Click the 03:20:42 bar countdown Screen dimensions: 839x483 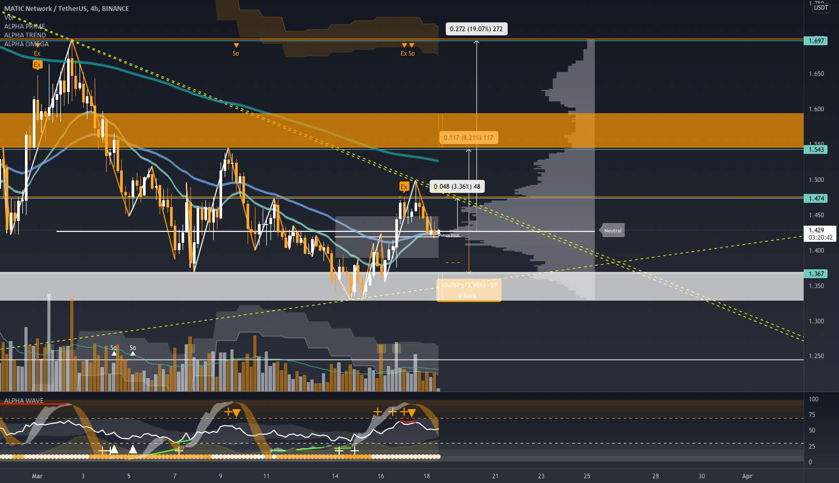[820, 237]
